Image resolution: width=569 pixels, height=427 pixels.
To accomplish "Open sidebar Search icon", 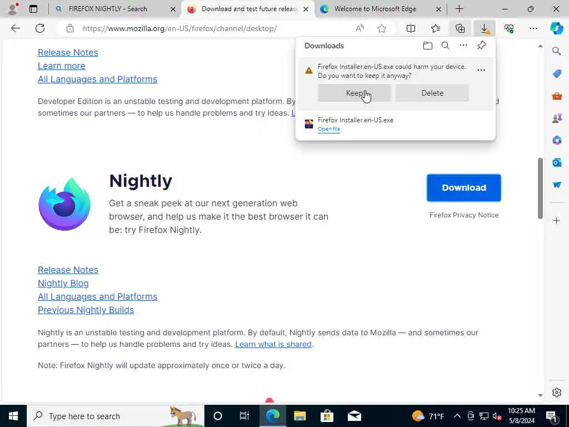I will [x=557, y=51].
